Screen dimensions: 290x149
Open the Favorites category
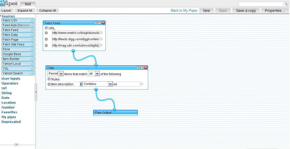[x=9, y=112]
